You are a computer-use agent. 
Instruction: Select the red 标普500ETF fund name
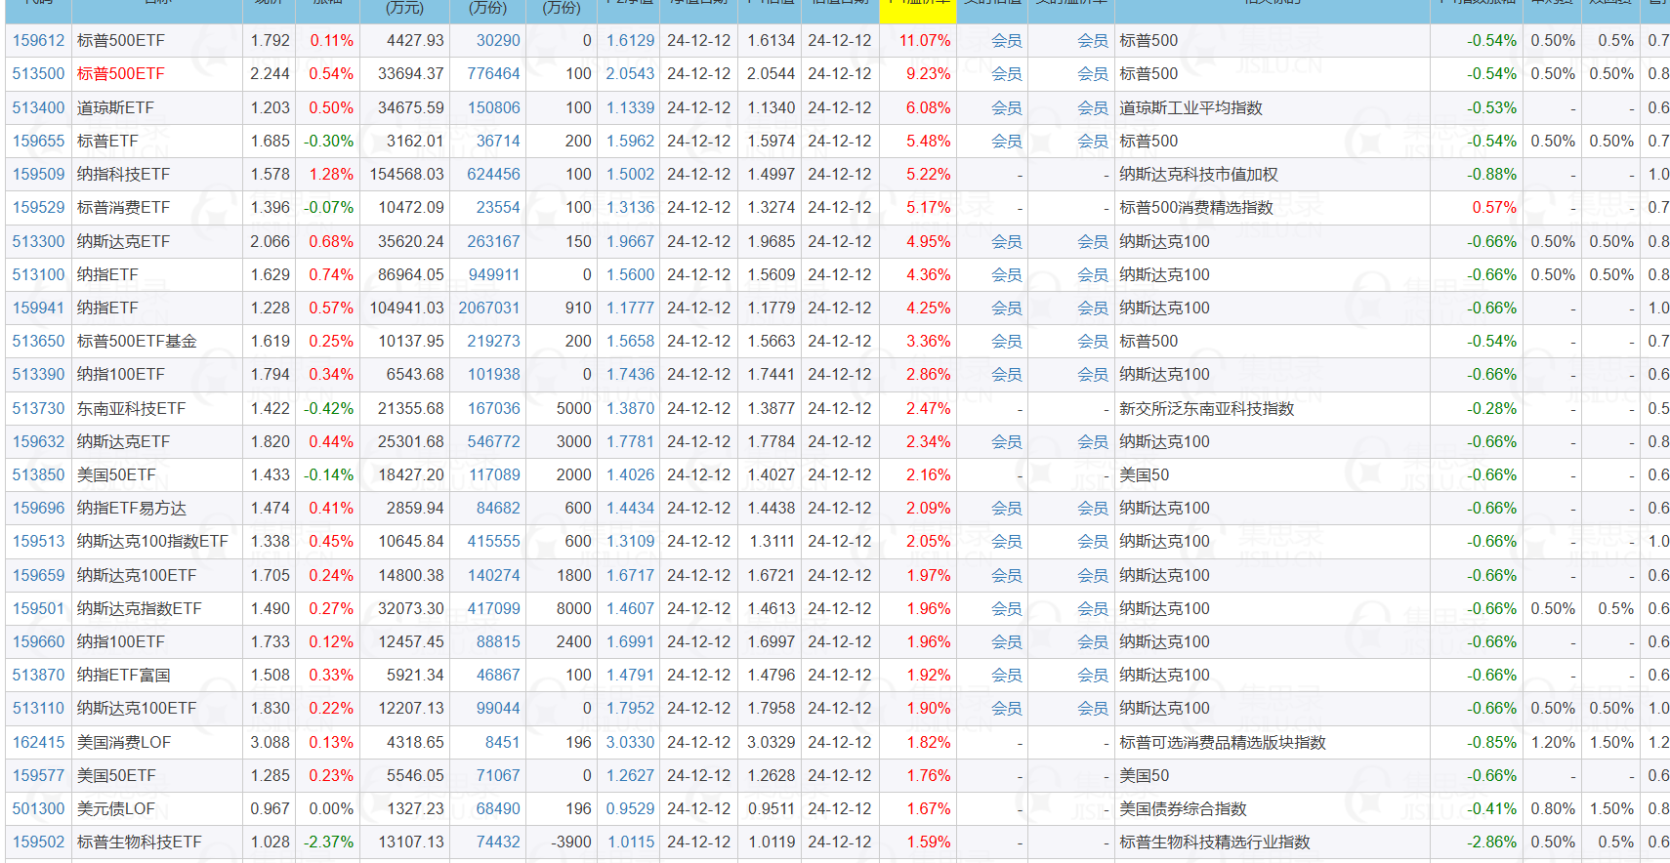coord(121,73)
